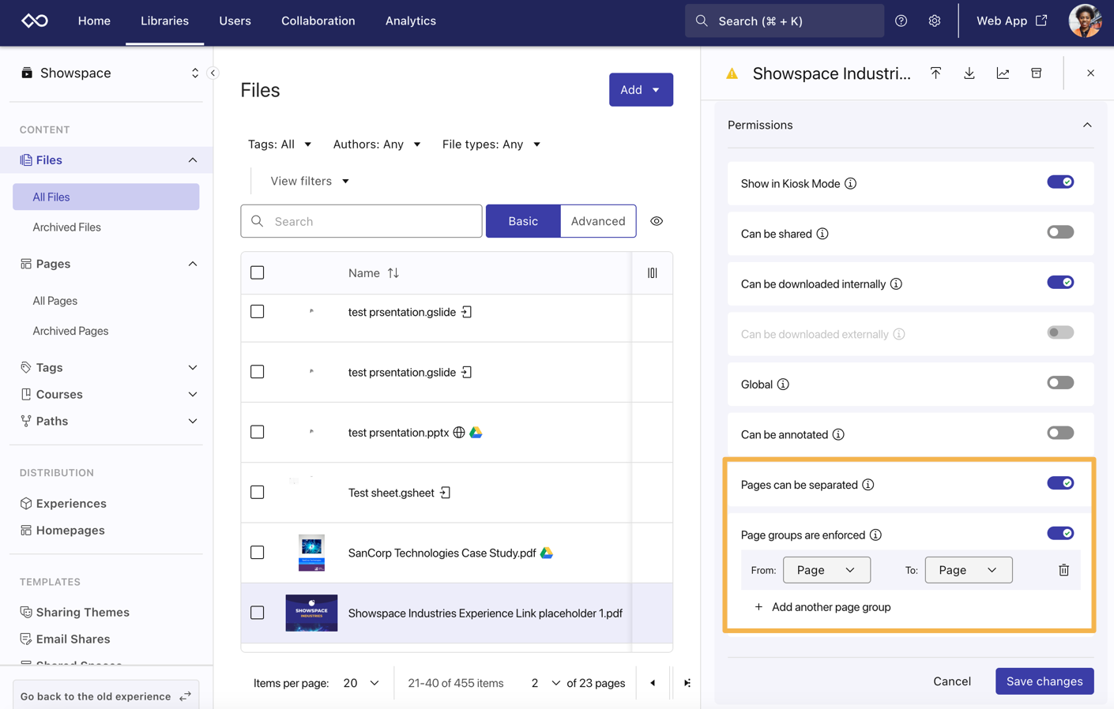Switch library with Showspace selector
Image resolution: width=1114 pixels, height=709 pixels.
pos(110,73)
